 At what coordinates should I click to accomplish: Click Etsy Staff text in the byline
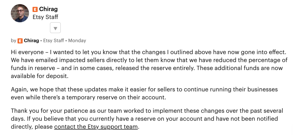click(54, 40)
